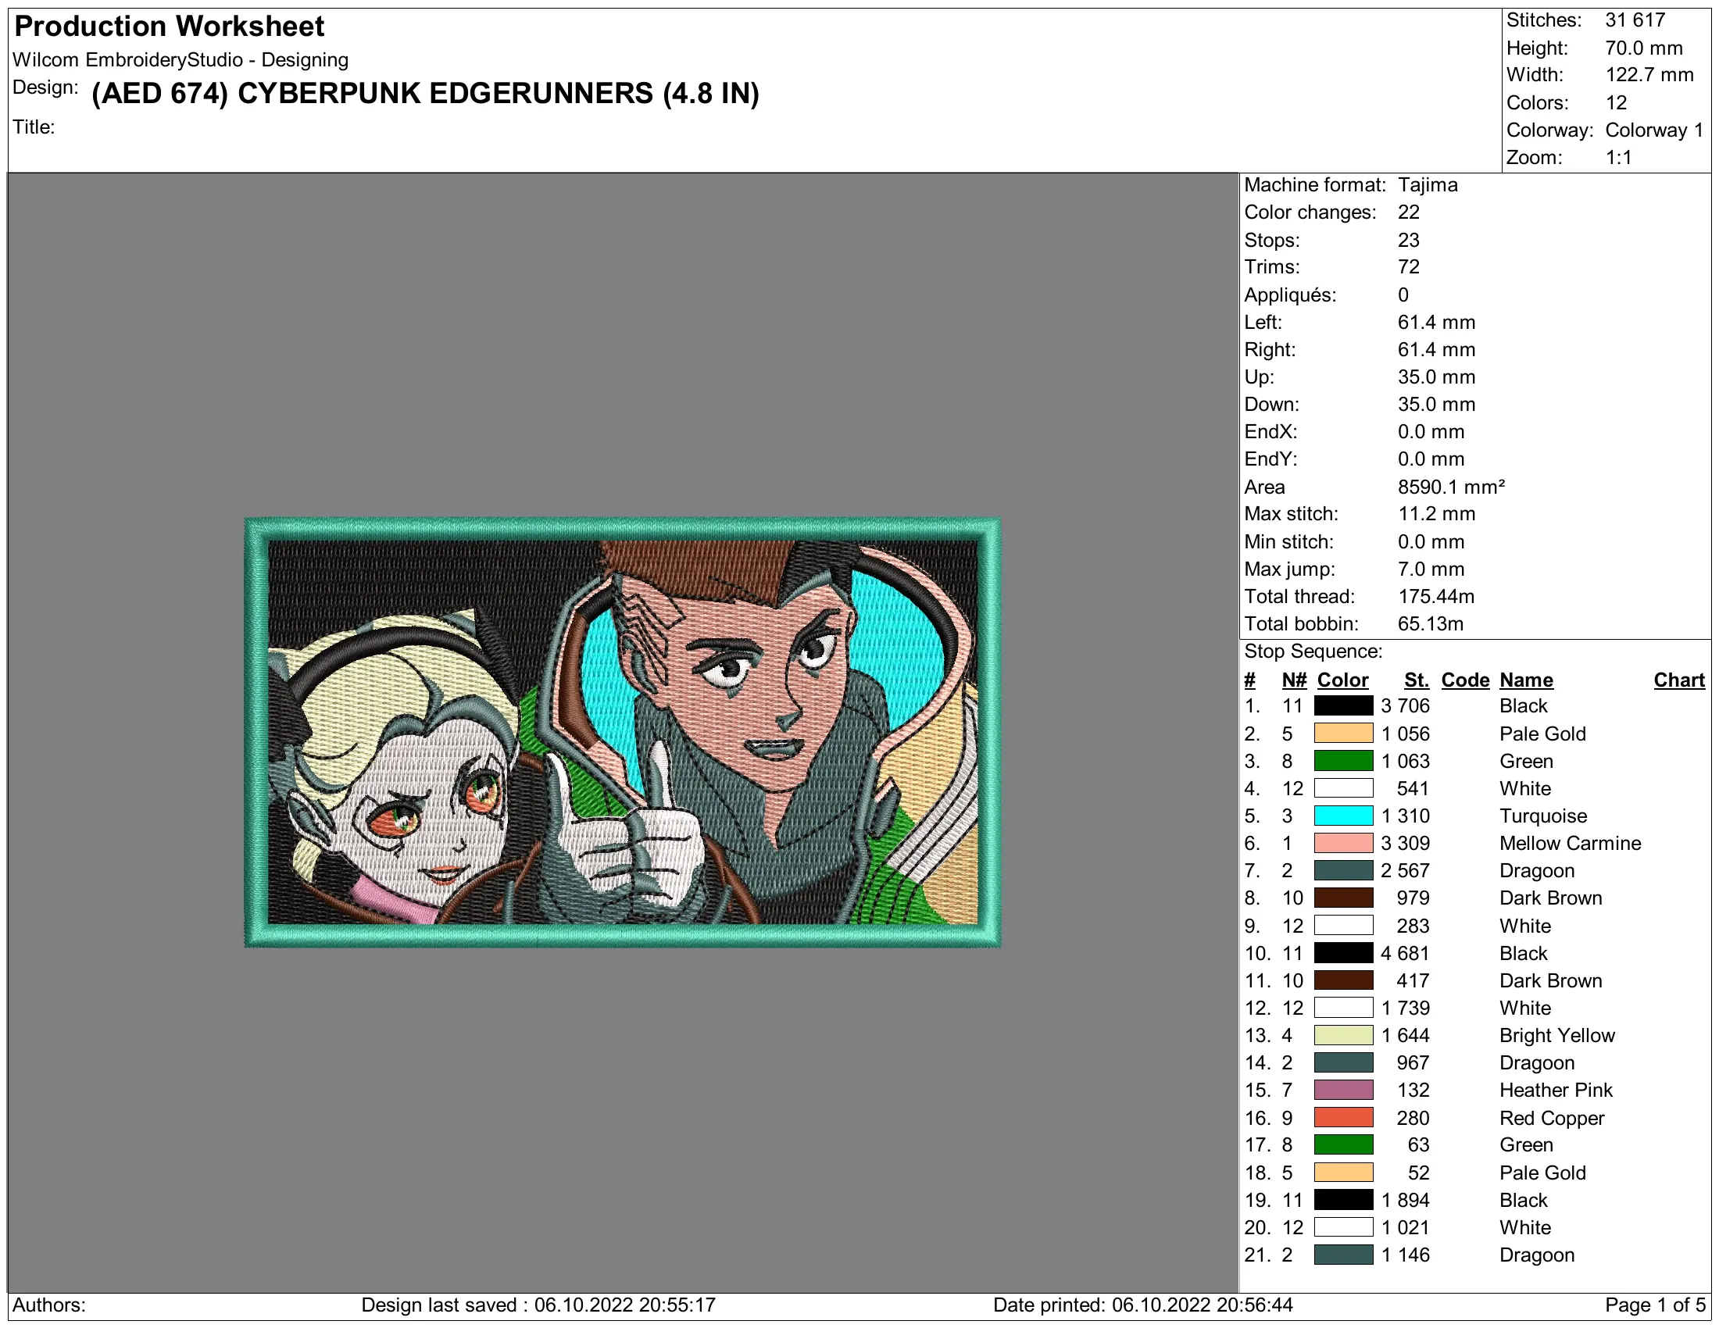The height and width of the screenshot is (1328, 1719).
Task: Click the Max stitch value '11.2 mm'
Action: [x=1436, y=514]
